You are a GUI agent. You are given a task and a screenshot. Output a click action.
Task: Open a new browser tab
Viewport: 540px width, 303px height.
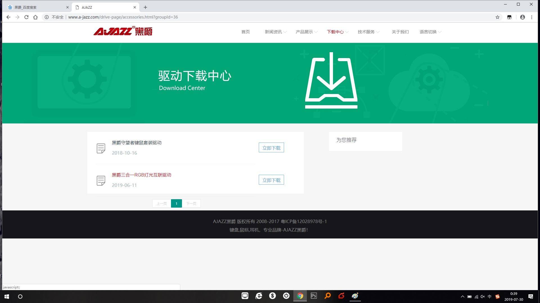tap(145, 7)
